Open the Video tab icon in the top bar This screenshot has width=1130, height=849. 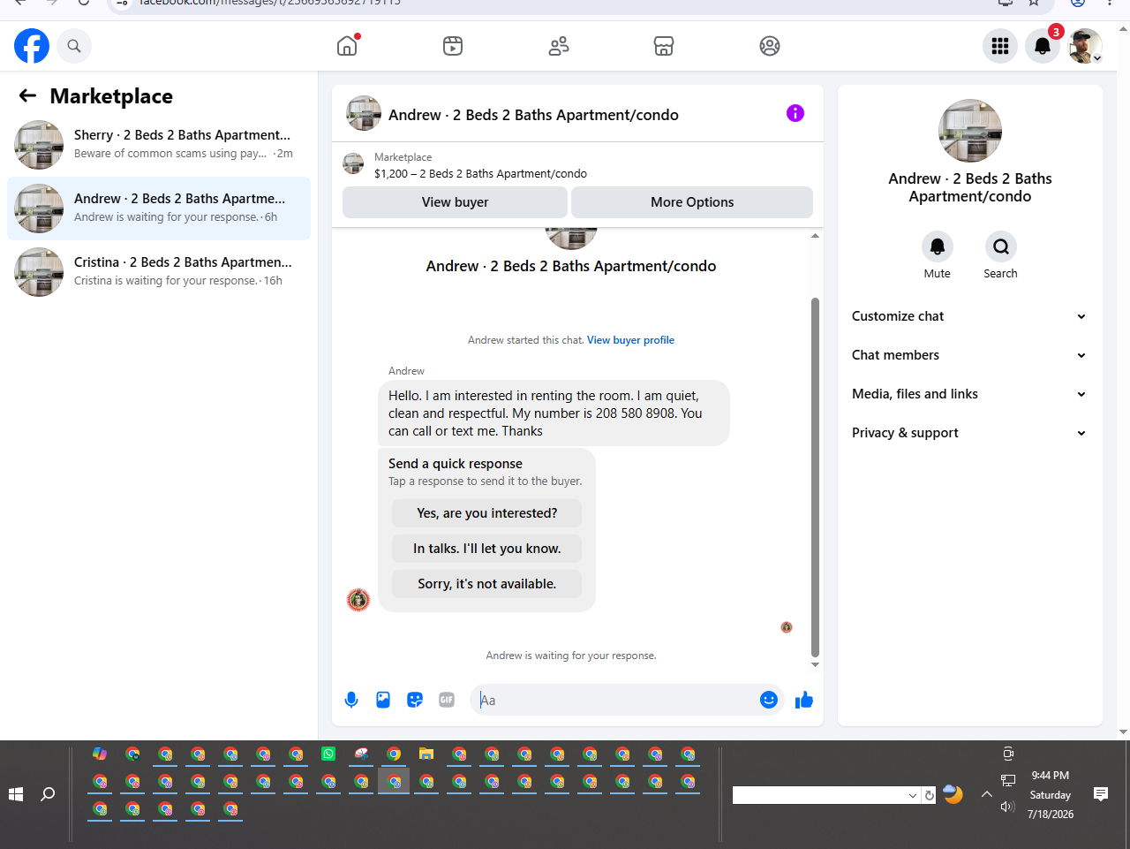(x=453, y=46)
